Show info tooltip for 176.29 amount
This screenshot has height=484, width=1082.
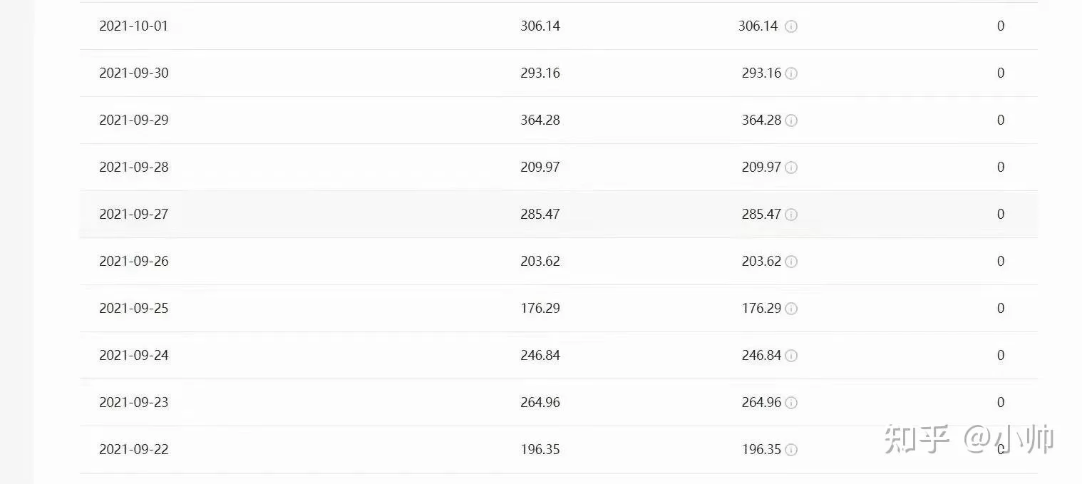coord(791,309)
